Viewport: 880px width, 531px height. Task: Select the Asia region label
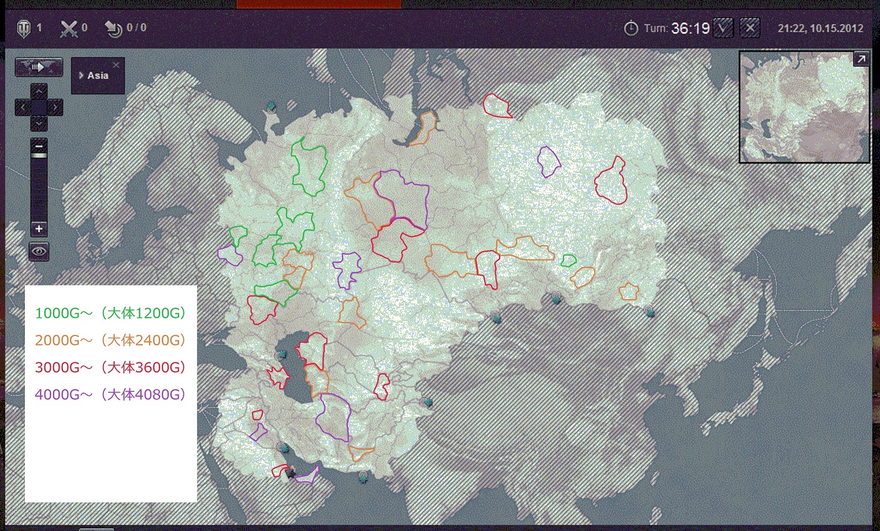point(98,76)
